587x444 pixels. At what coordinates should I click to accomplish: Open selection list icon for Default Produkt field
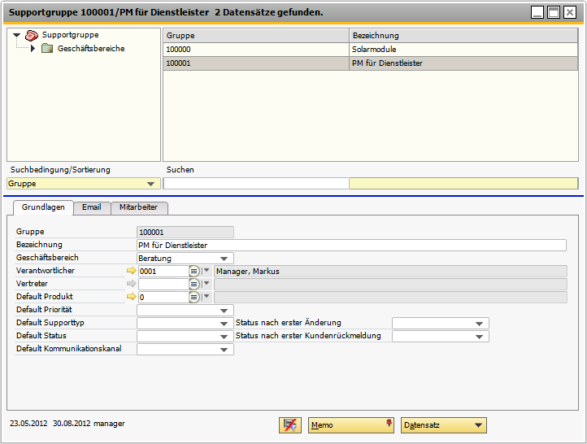(x=194, y=298)
